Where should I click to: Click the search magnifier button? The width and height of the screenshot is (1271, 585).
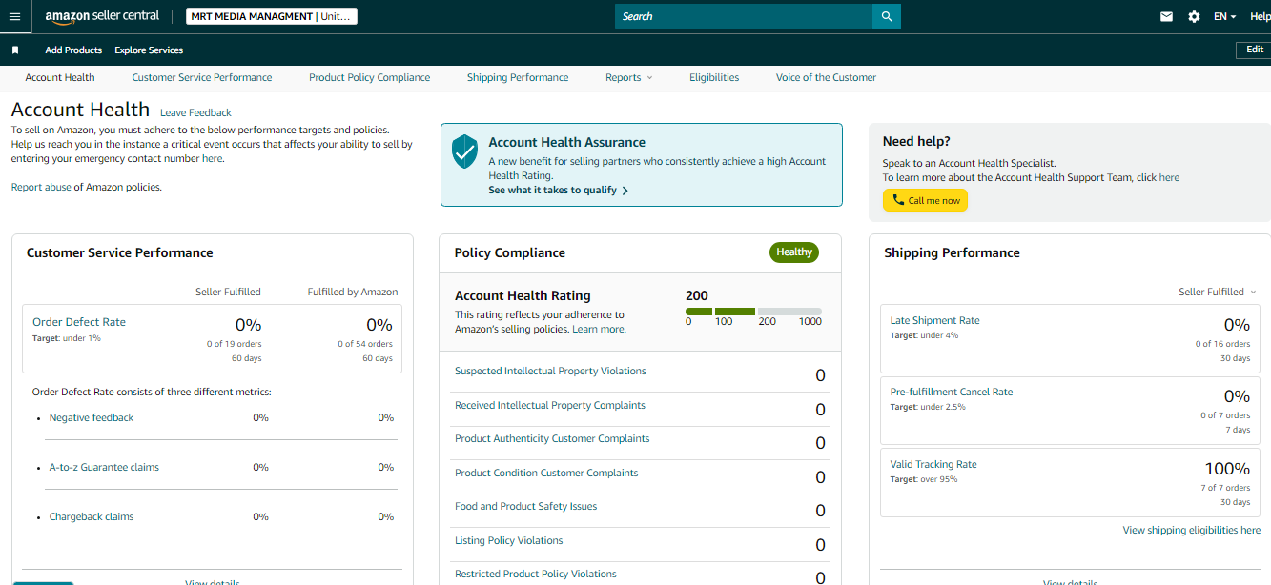[x=887, y=16]
